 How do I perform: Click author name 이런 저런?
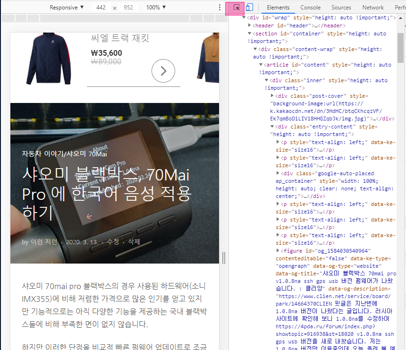coord(44,242)
